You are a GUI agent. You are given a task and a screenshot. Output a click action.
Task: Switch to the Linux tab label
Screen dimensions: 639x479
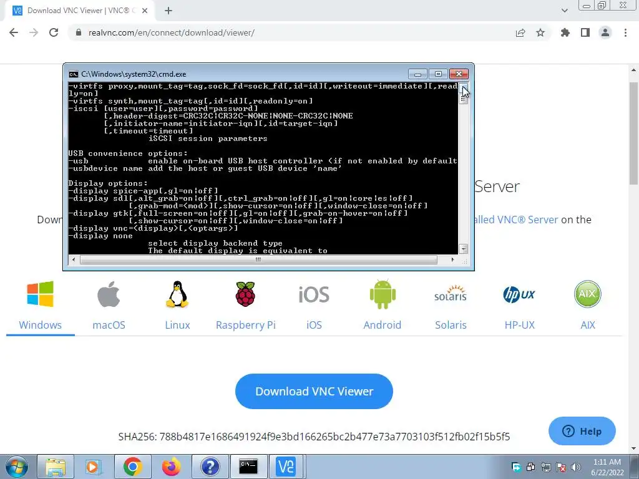[177, 325]
